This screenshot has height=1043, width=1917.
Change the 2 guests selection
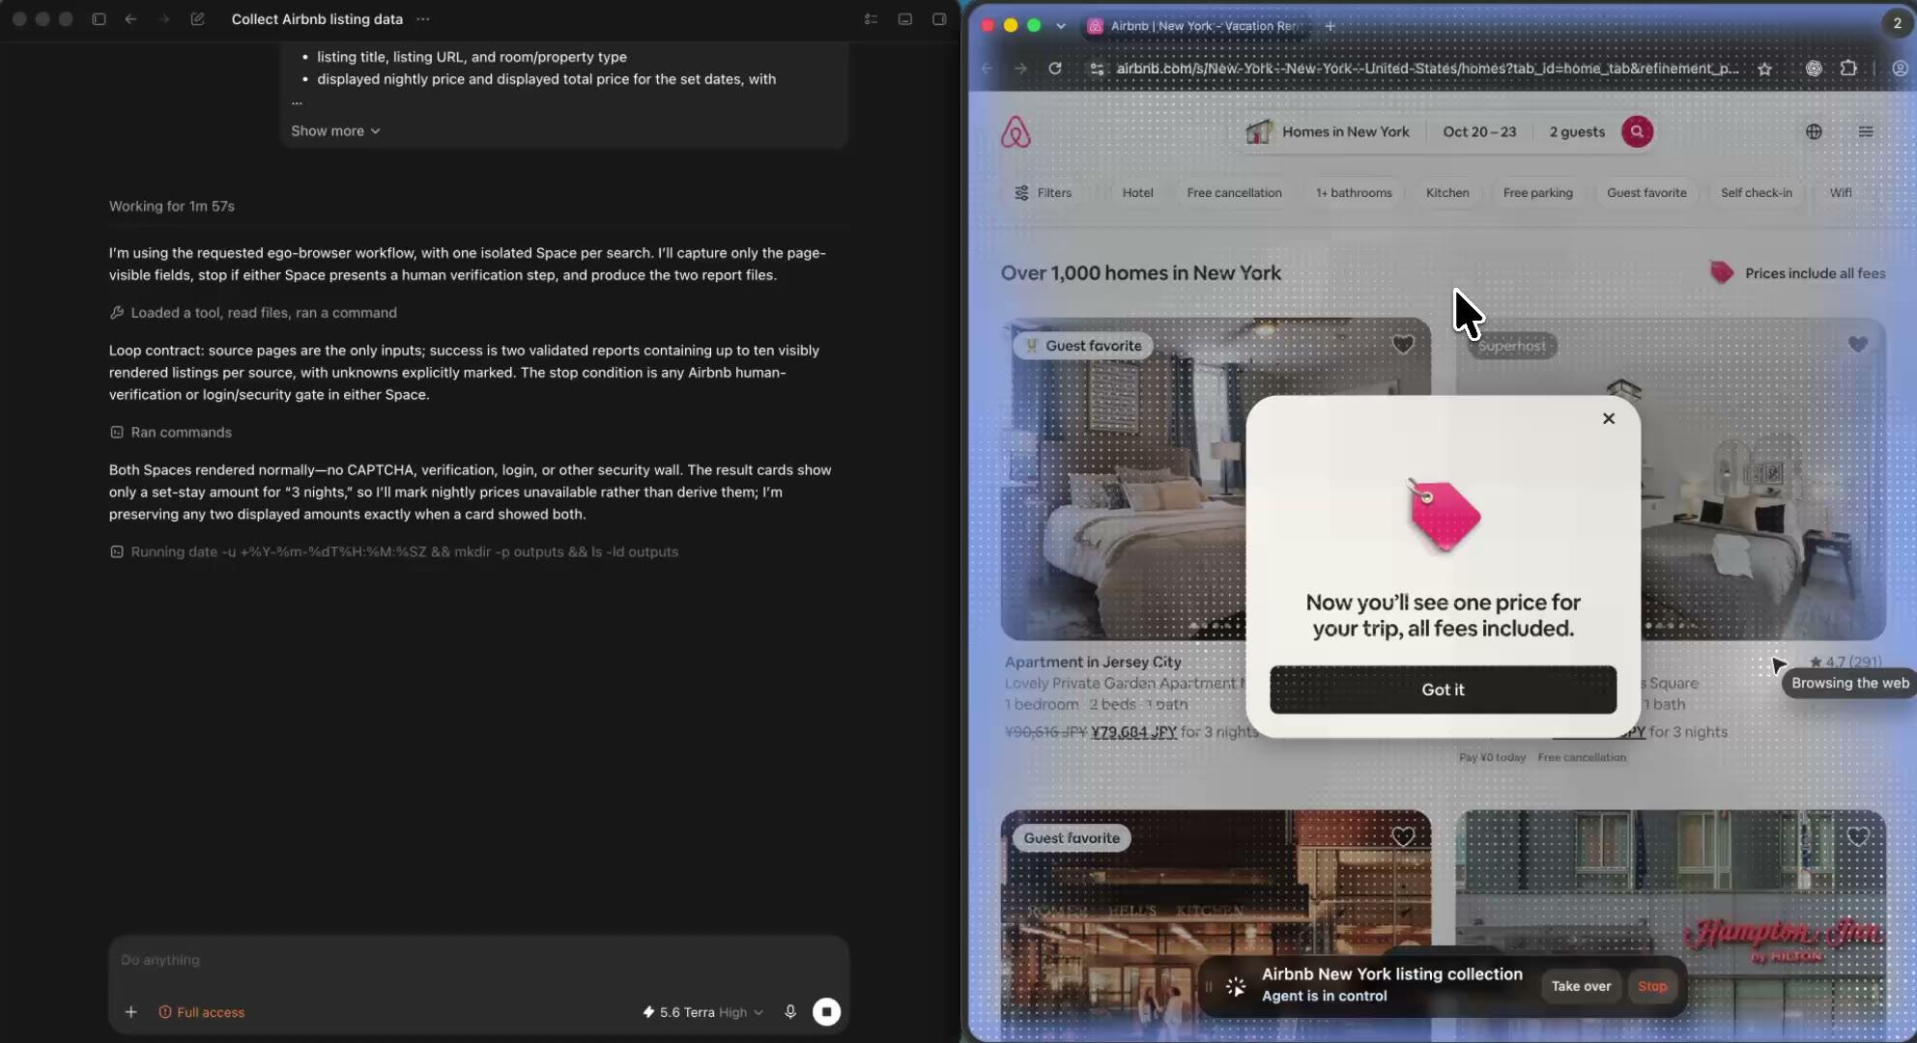point(1577,132)
